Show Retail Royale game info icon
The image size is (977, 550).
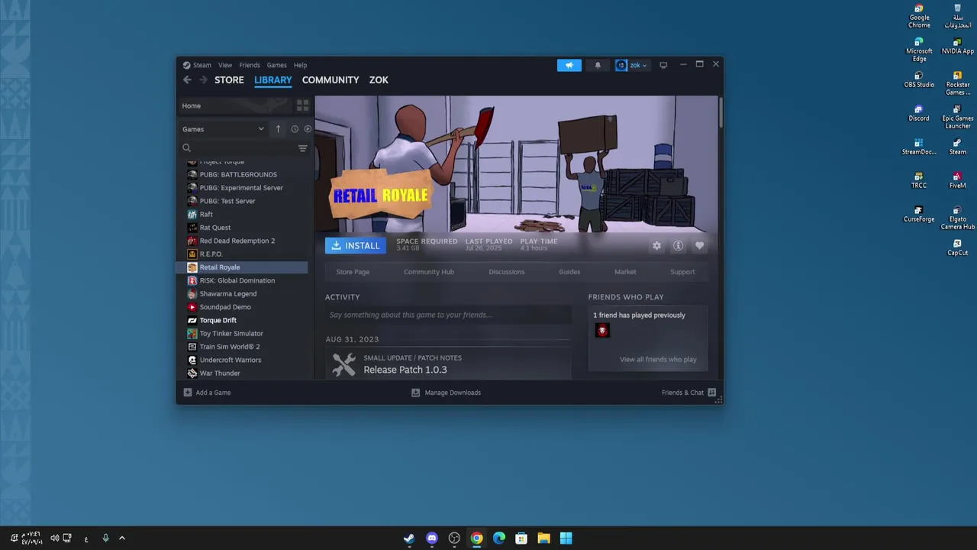click(678, 245)
